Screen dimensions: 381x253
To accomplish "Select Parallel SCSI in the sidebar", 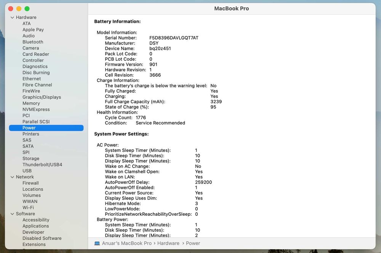I will (36, 122).
